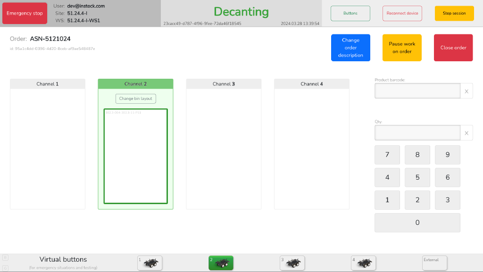The width and height of the screenshot is (483, 272).
Task: Select the Channel 1 header
Action: (x=48, y=84)
